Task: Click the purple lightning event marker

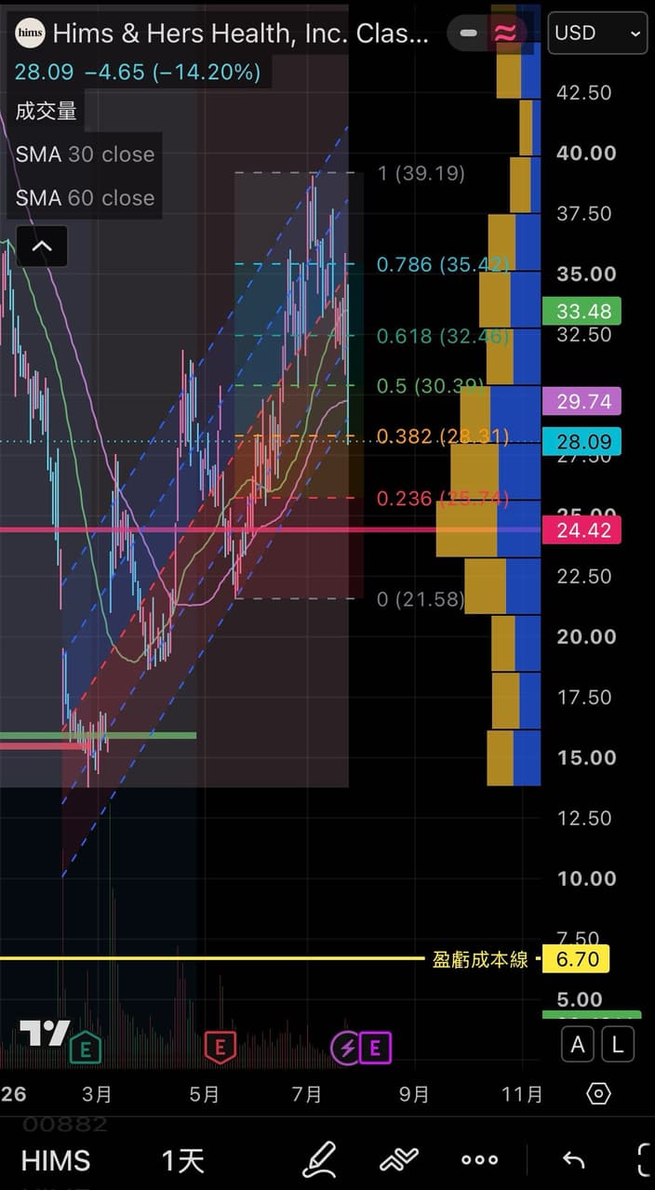Action: click(x=346, y=1049)
